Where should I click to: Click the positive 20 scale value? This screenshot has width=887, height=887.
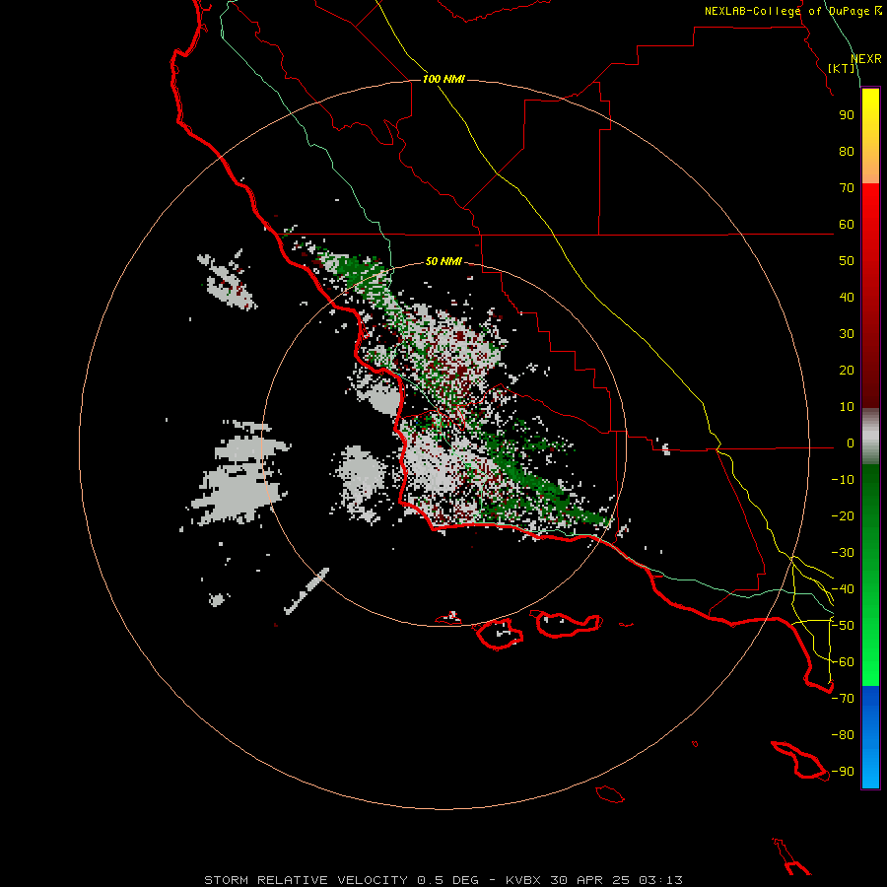coord(847,371)
